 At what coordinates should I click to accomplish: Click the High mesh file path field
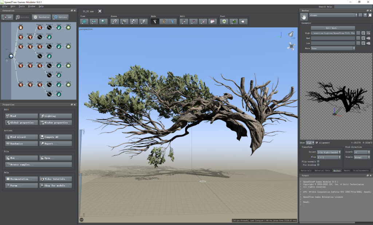coord(333,33)
